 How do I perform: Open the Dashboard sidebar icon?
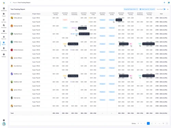pos(4,9)
